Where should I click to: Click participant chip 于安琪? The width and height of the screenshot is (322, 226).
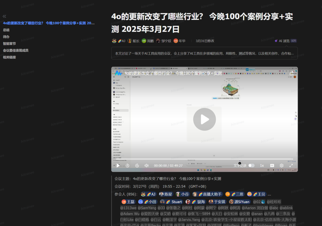[217, 202]
